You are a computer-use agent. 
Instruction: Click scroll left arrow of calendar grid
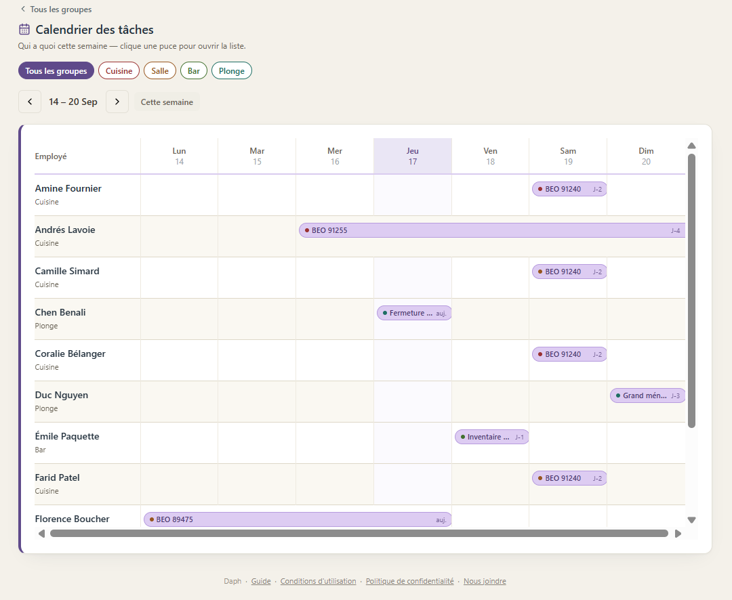[41, 533]
